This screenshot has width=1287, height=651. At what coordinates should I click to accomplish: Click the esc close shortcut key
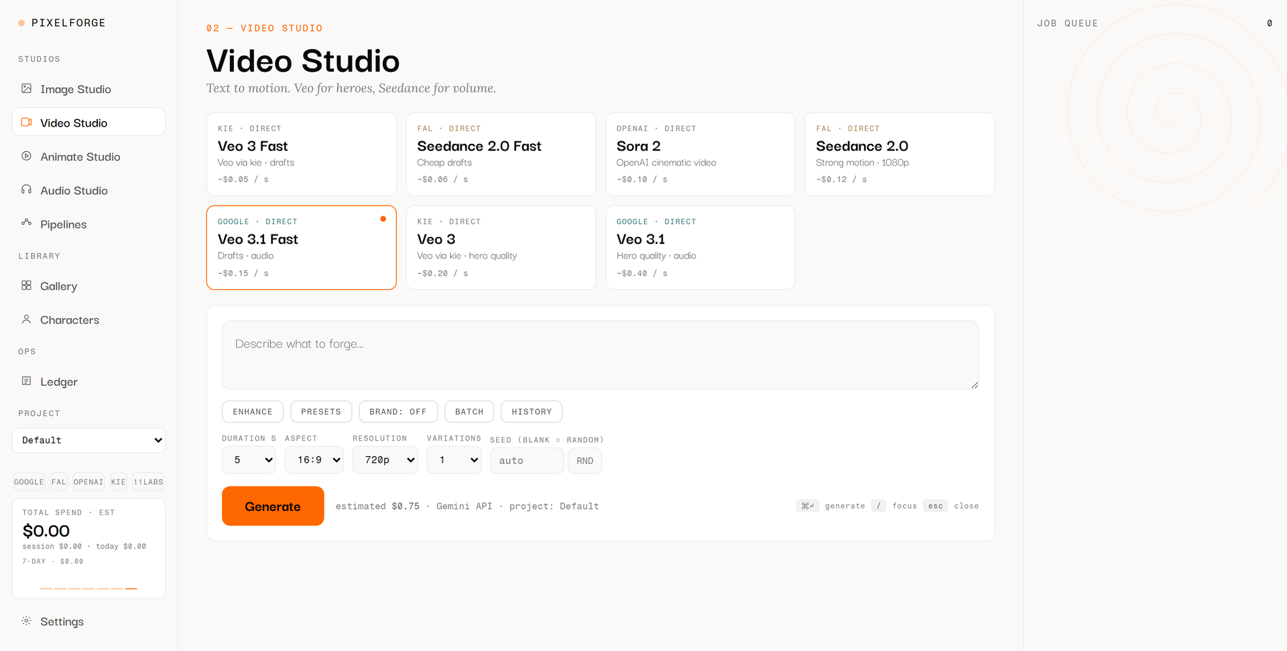935,506
